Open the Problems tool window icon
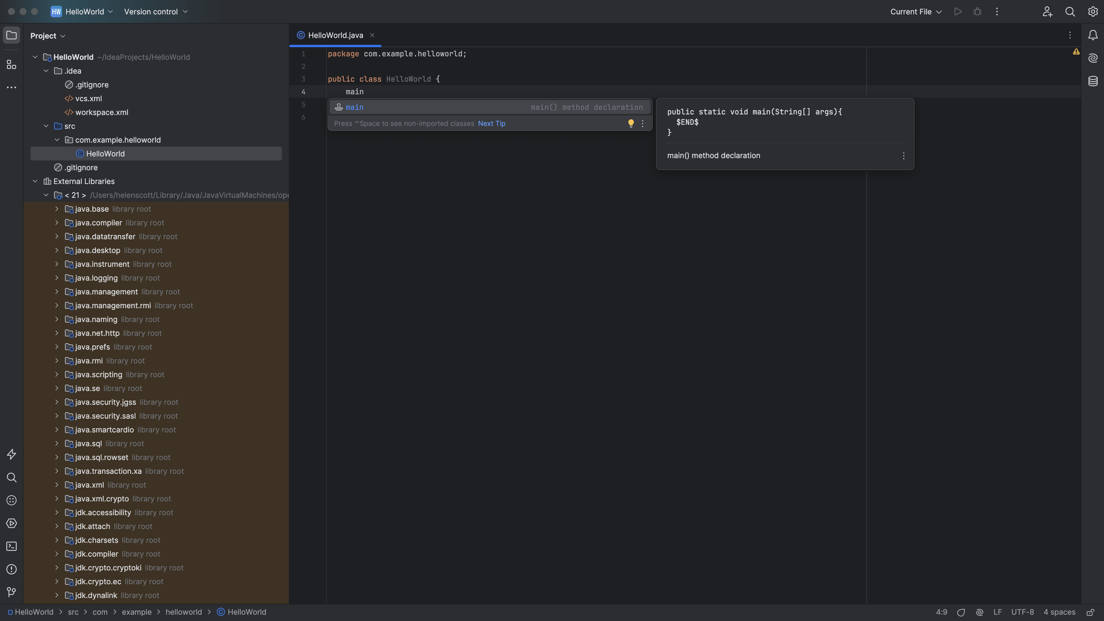This screenshot has height=621, width=1104. [12, 570]
